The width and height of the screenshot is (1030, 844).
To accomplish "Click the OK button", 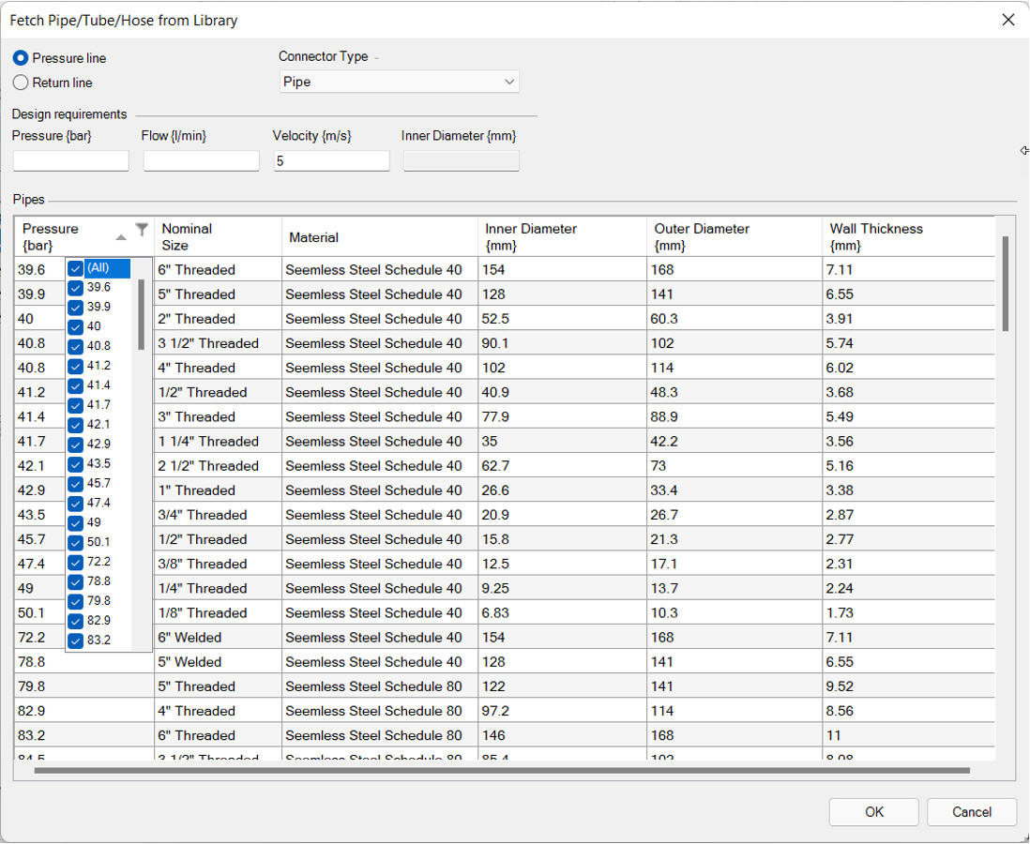I will (873, 812).
